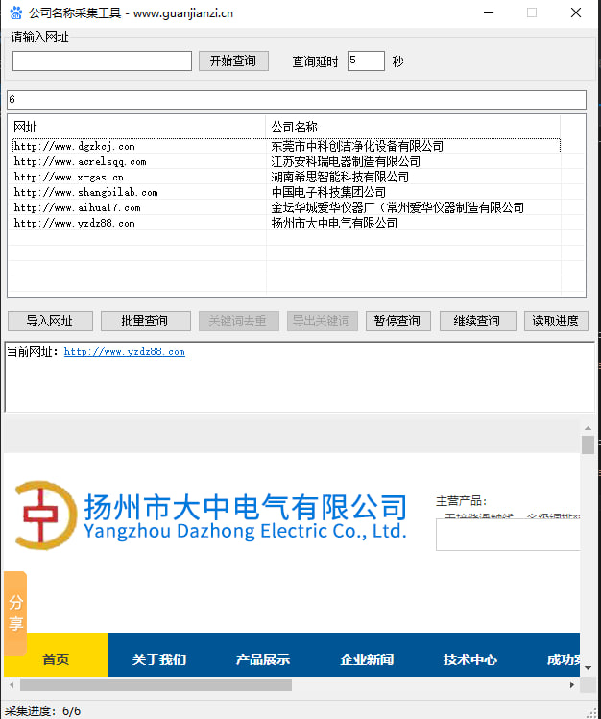
Task: Click the horizontal scrollbar right arrow
Action: [572, 685]
